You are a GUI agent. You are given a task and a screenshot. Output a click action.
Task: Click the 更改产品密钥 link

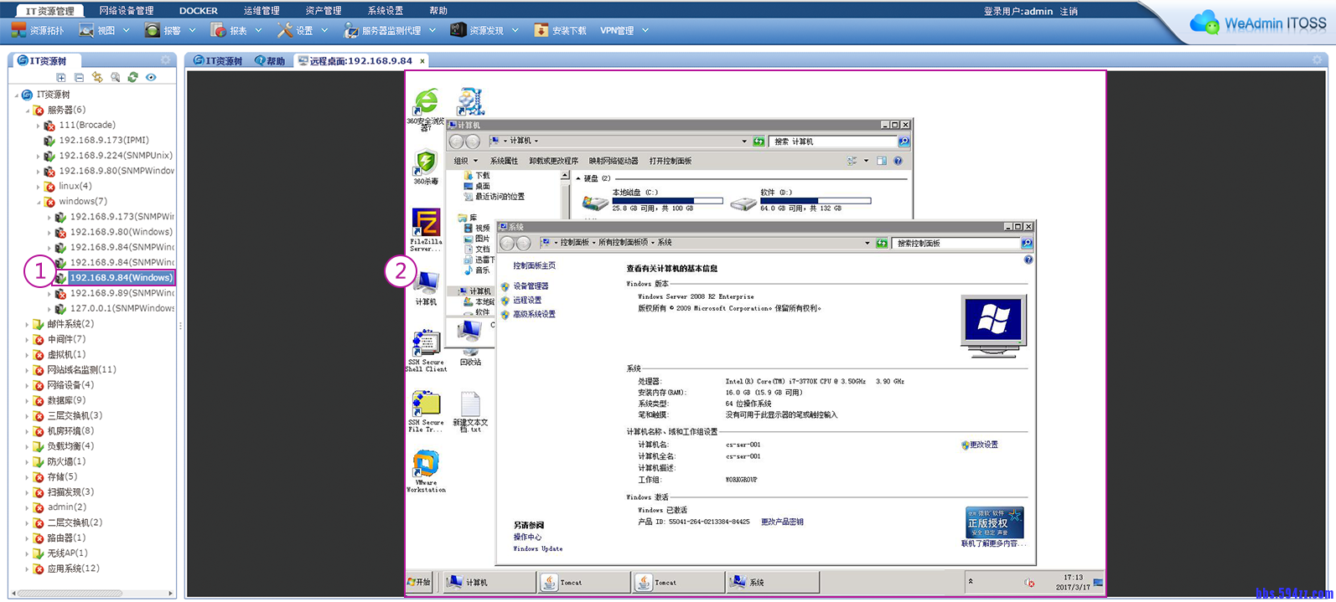point(782,522)
